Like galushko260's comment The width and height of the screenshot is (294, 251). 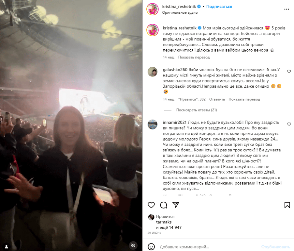coord(289,72)
